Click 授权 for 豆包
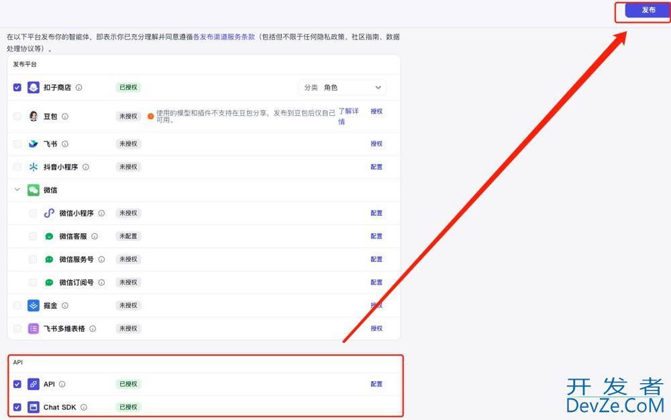 (376, 111)
